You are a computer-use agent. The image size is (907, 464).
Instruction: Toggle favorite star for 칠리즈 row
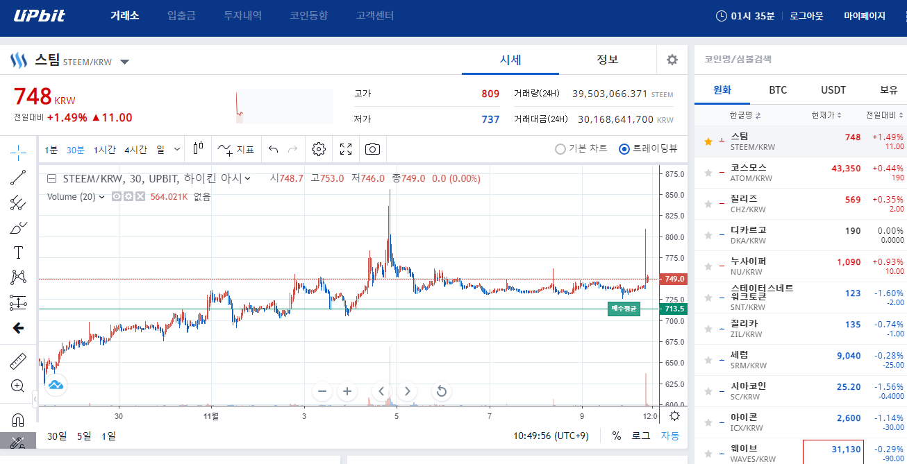708,204
